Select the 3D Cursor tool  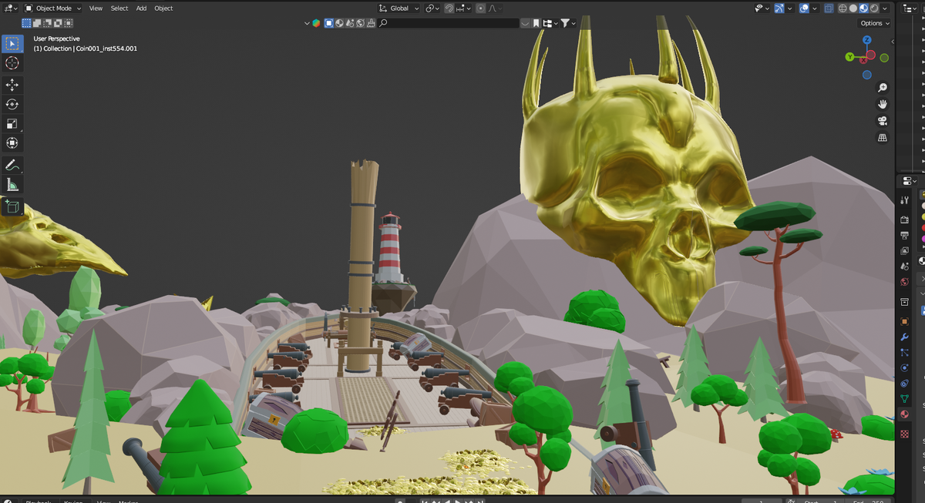12,63
